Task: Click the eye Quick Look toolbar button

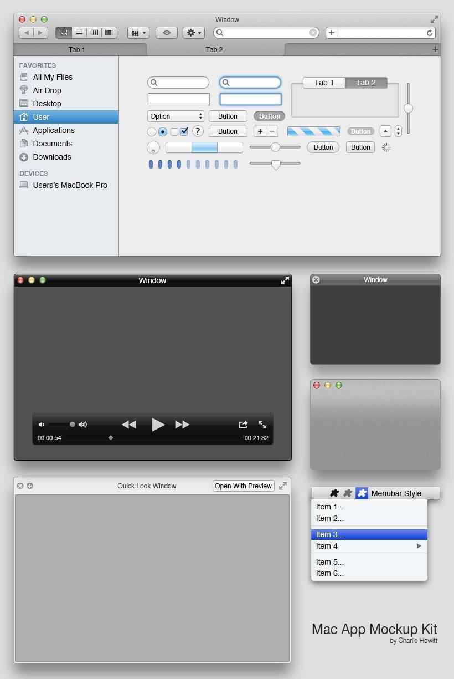Action: point(166,33)
